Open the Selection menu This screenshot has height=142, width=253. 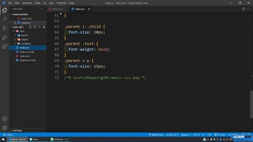click(27, 3)
